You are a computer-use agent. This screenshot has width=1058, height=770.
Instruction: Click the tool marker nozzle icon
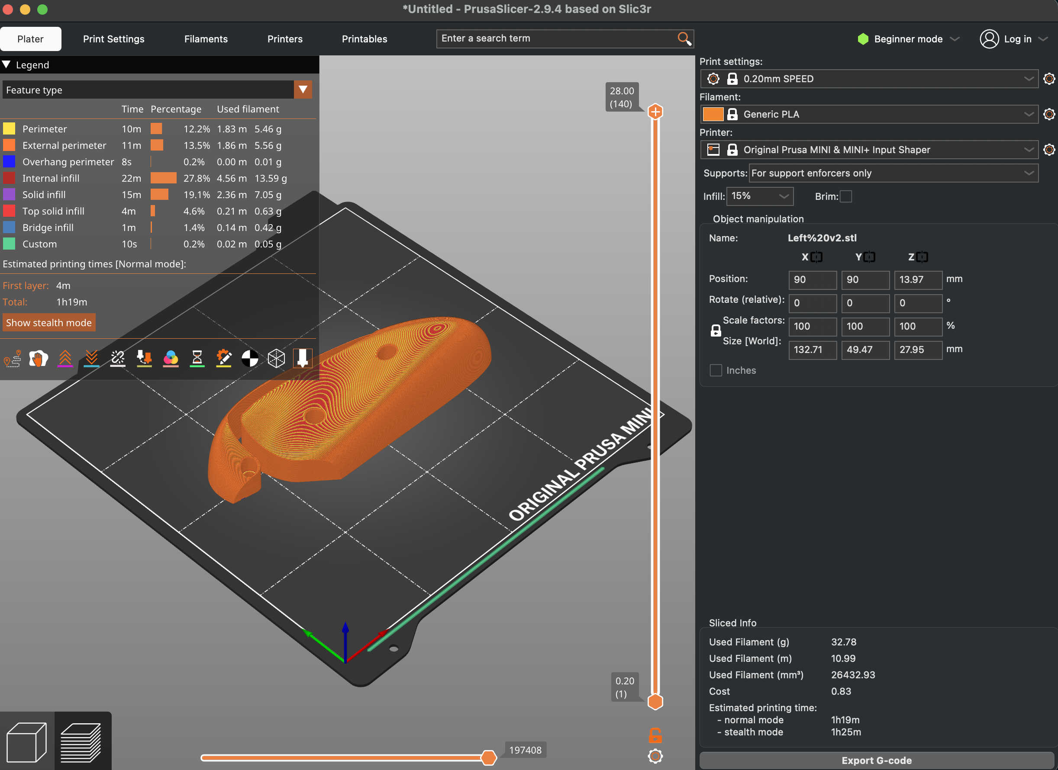click(302, 359)
